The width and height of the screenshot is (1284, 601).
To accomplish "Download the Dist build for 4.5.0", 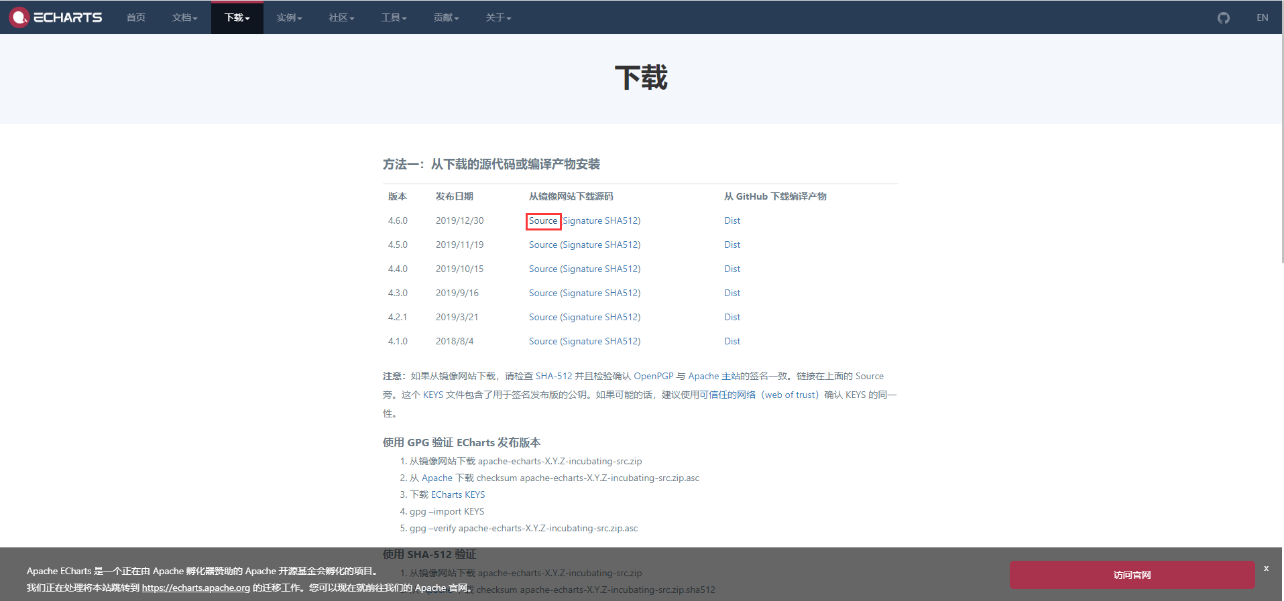I will click(x=732, y=245).
